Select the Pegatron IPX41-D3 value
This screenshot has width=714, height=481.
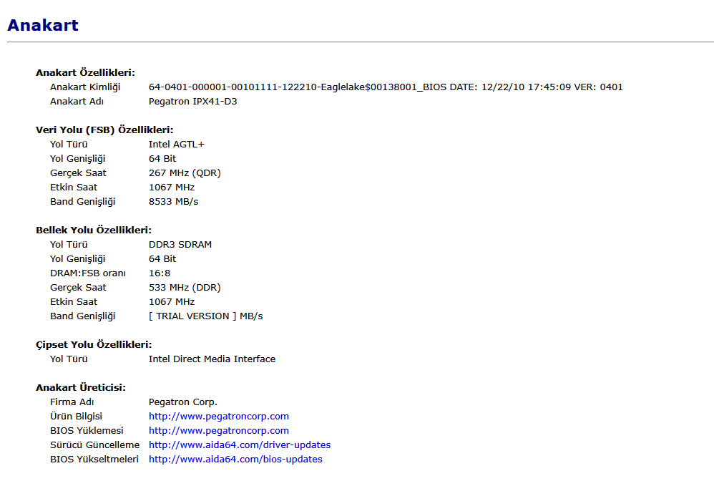[192, 101]
